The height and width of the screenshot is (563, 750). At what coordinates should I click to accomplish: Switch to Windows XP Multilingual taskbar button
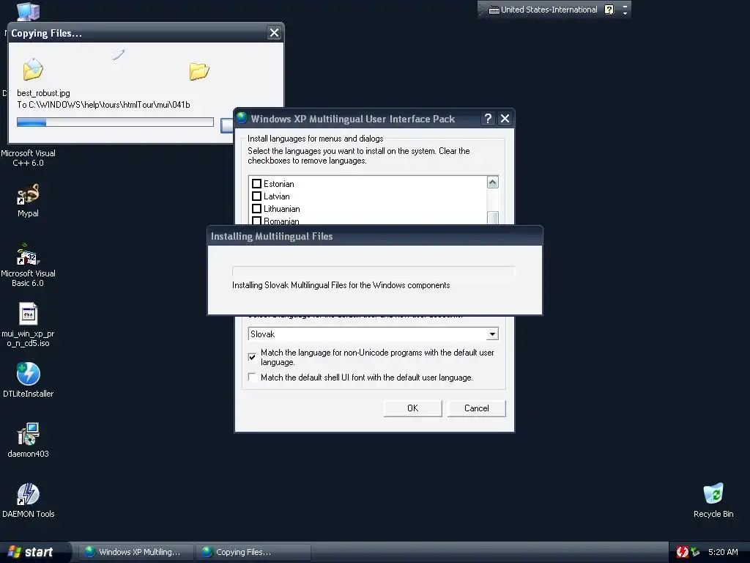tap(135, 552)
